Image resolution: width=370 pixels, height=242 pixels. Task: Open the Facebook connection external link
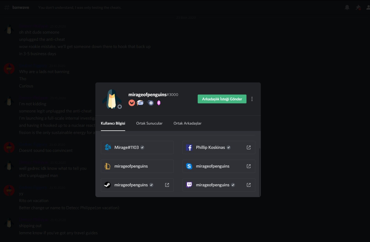[x=249, y=147]
